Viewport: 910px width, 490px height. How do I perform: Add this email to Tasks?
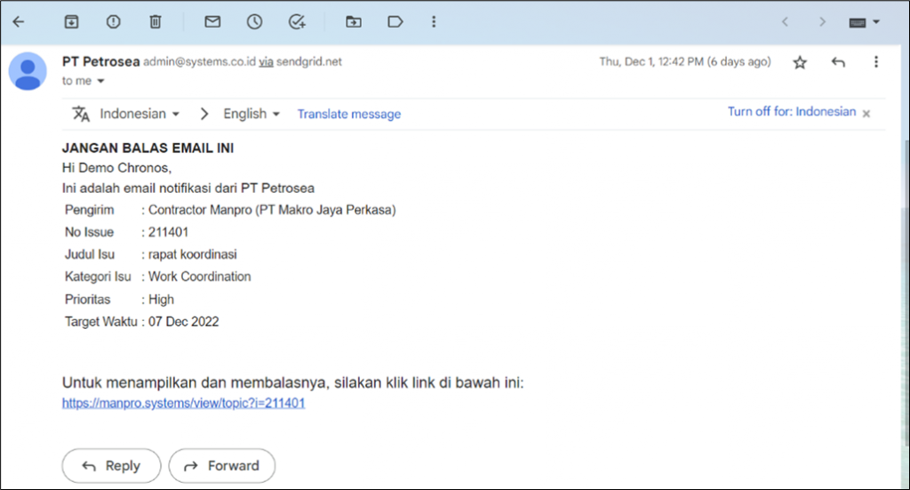(297, 22)
